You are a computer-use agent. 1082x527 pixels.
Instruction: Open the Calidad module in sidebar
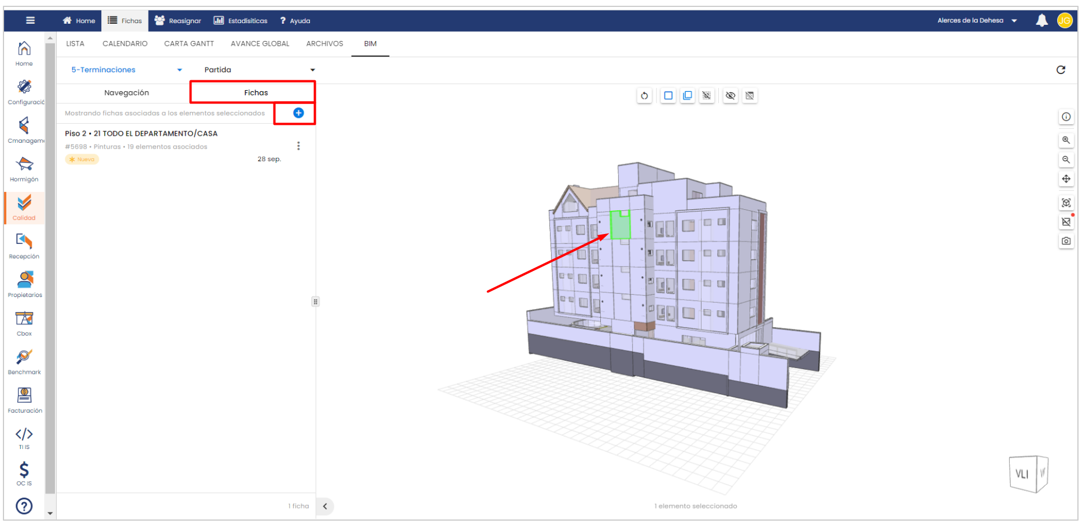click(24, 207)
